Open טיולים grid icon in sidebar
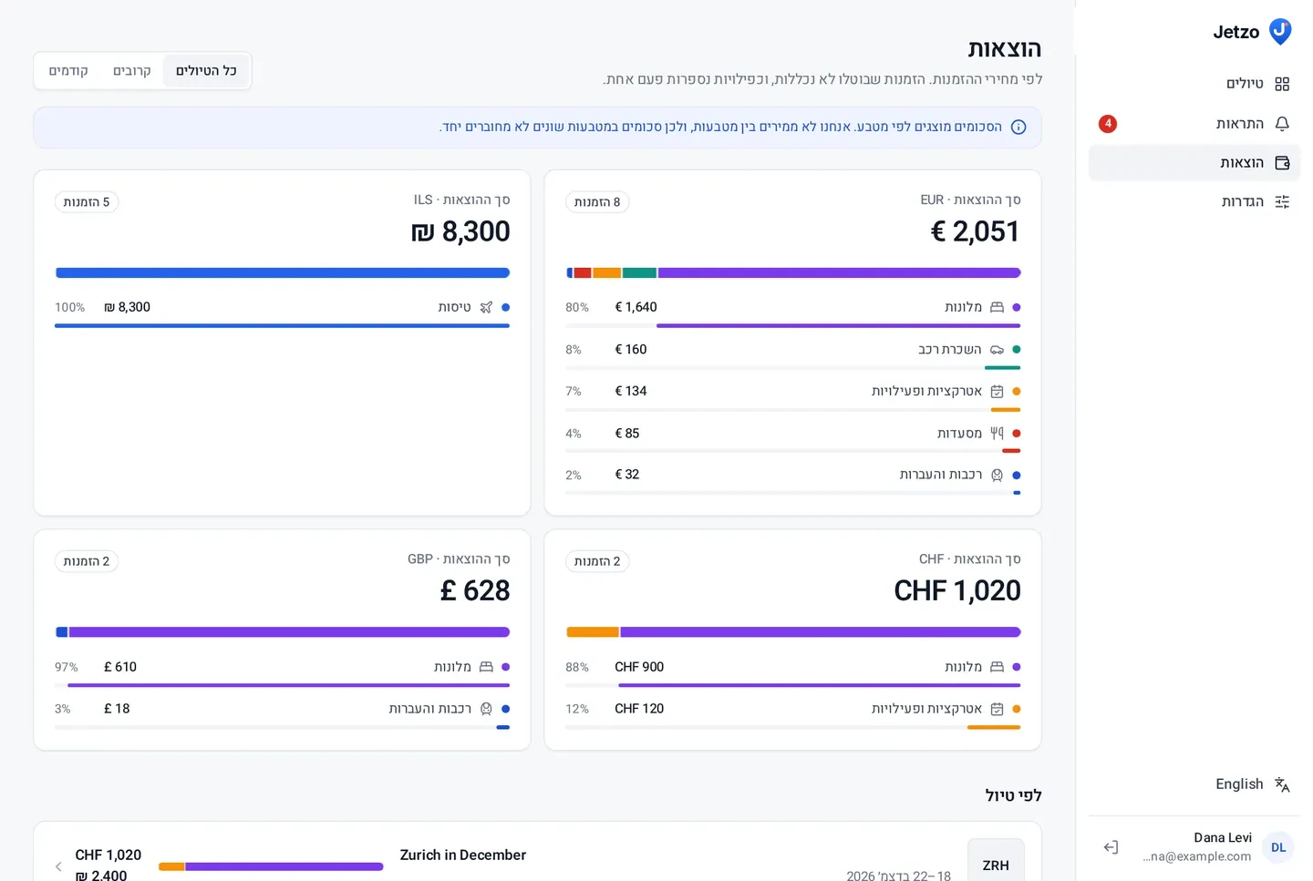 (x=1282, y=84)
